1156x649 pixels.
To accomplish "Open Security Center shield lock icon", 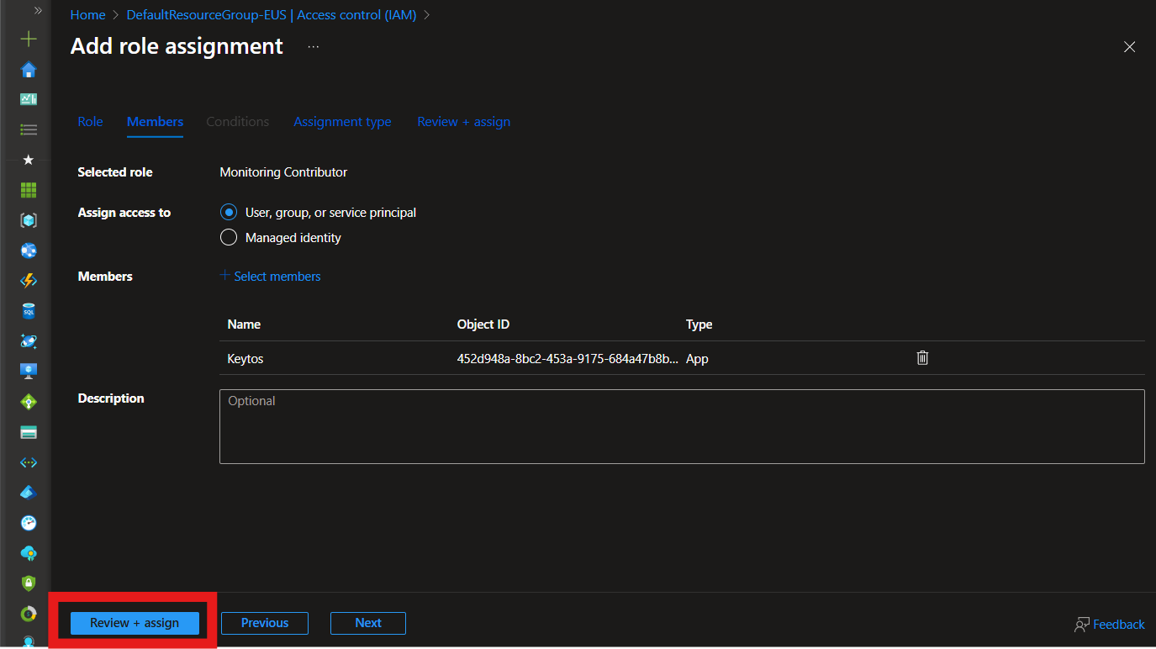I will 29,583.
